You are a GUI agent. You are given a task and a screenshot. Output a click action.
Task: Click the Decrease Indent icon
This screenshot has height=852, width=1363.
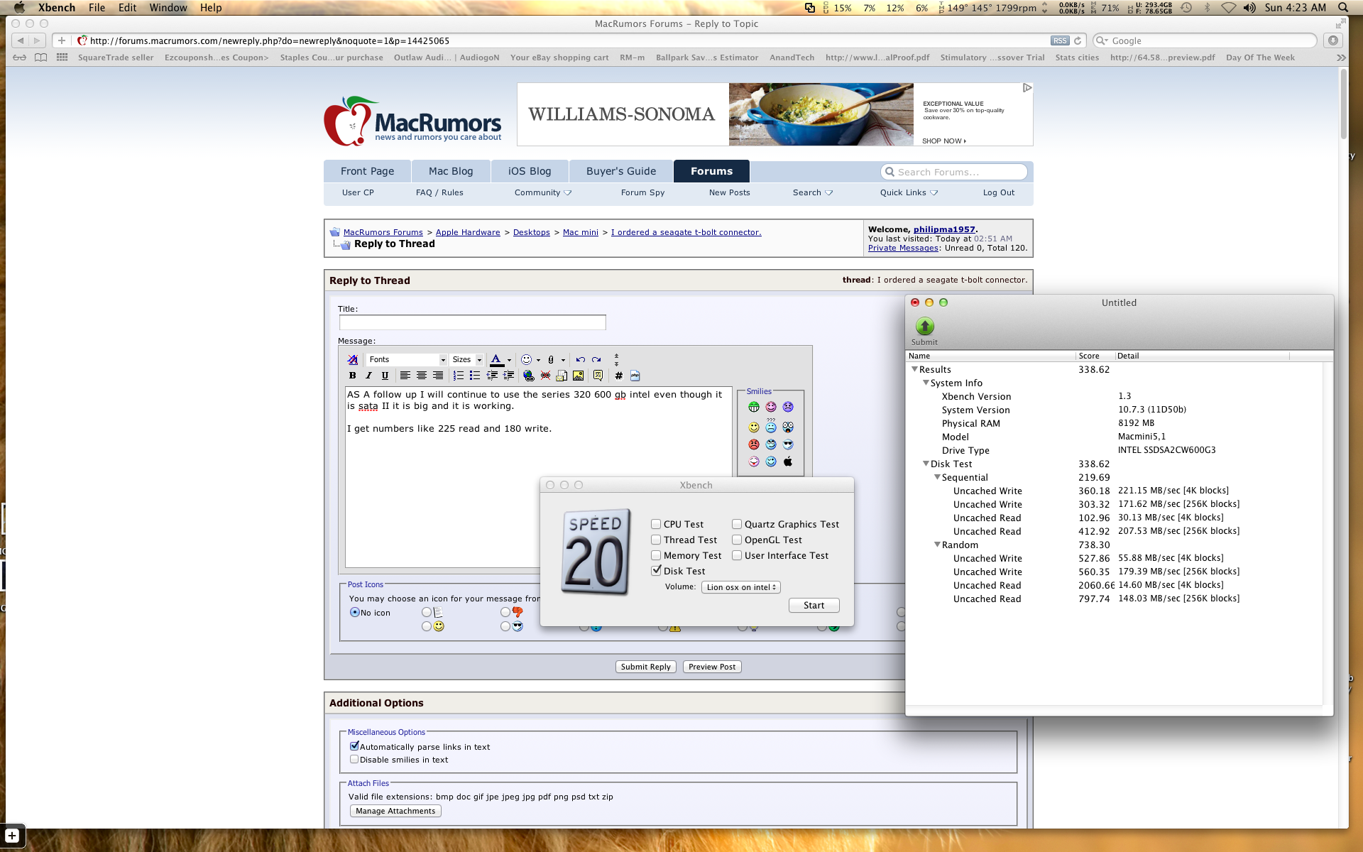point(492,376)
